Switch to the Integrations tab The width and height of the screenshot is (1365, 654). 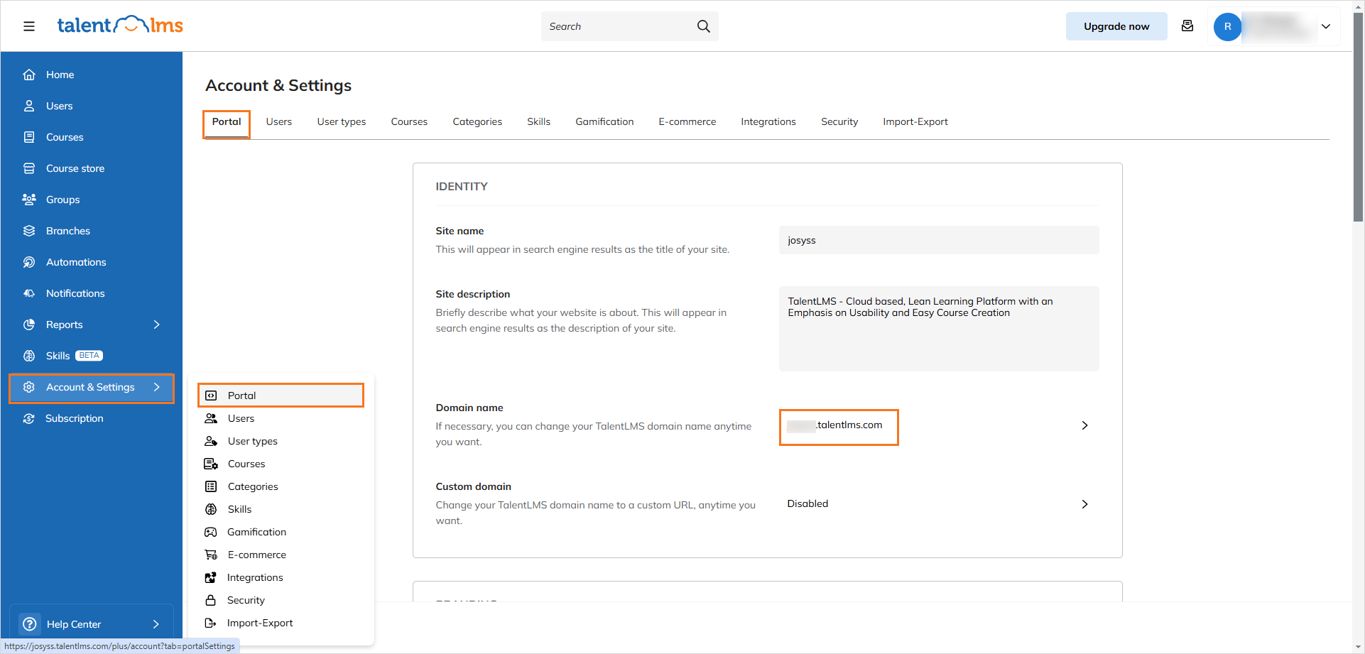(768, 122)
